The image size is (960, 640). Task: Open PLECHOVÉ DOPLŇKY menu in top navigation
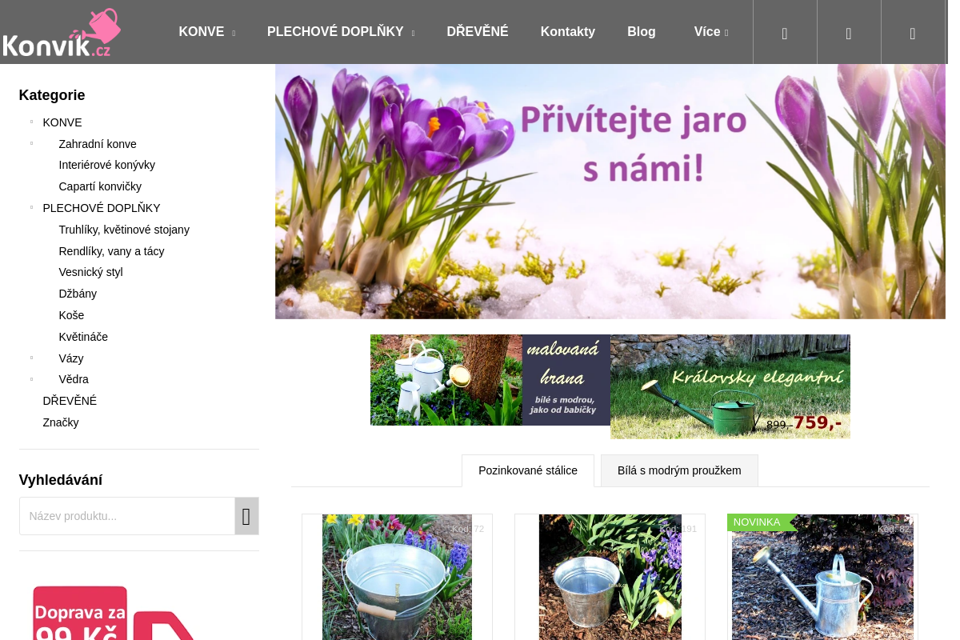340,32
